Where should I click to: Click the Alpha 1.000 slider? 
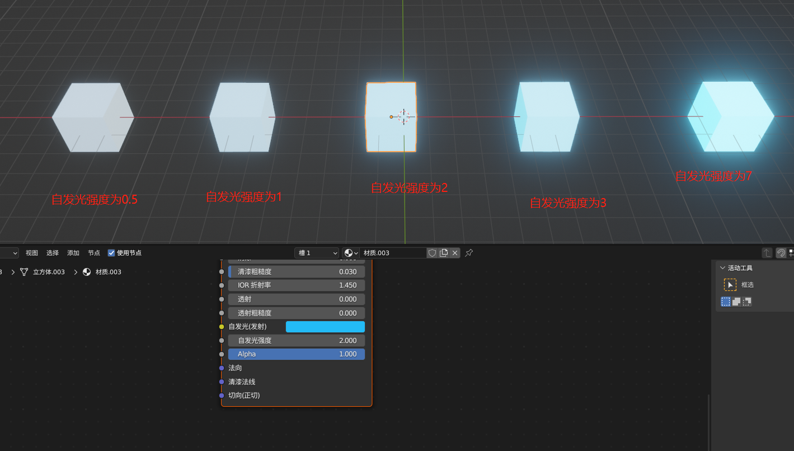pyautogui.click(x=297, y=354)
